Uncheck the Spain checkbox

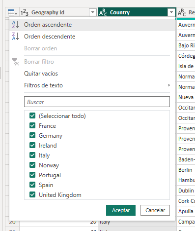pyautogui.click(x=32, y=185)
